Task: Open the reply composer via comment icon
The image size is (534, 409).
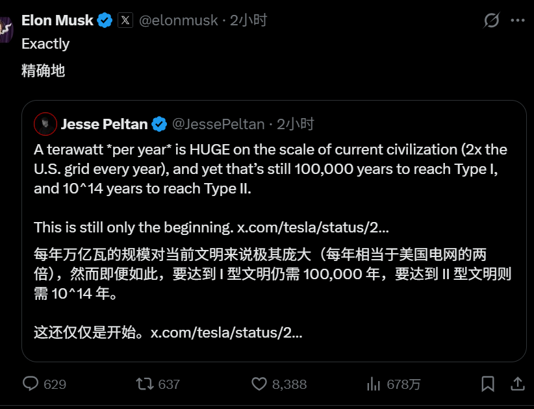Action: (x=31, y=384)
